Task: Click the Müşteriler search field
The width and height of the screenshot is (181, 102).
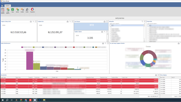Action: pyautogui.click(x=164, y=24)
